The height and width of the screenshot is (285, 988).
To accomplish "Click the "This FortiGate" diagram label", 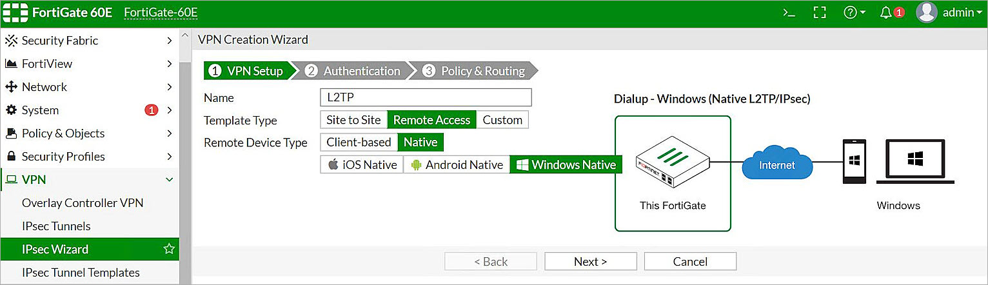I will coord(673,206).
